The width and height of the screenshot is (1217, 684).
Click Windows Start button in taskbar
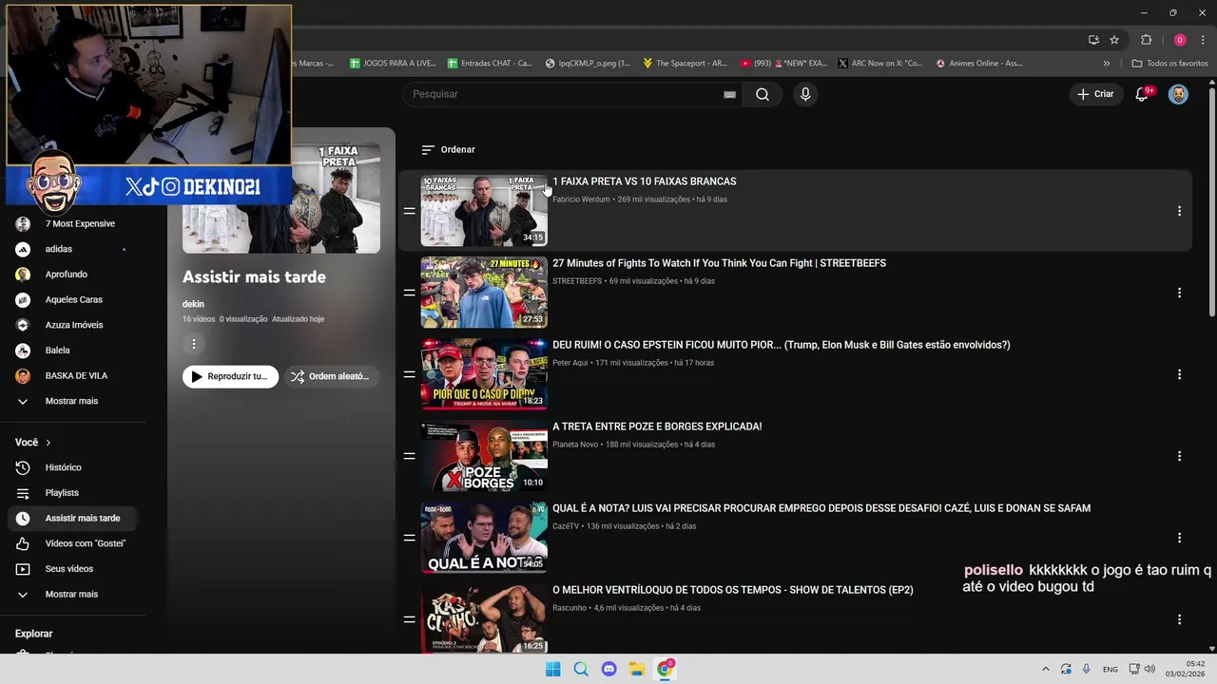[552, 669]
